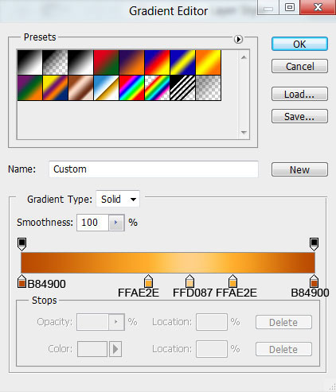Click the opacity stop Location field
Viewport: 336px width, 392px height.
coord(212,322)
